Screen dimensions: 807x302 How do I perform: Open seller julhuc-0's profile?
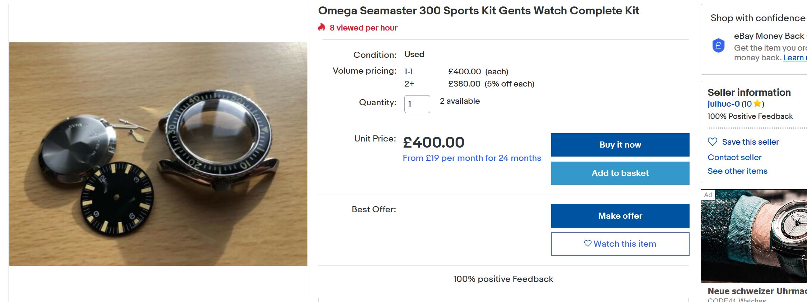pos(723,104)
